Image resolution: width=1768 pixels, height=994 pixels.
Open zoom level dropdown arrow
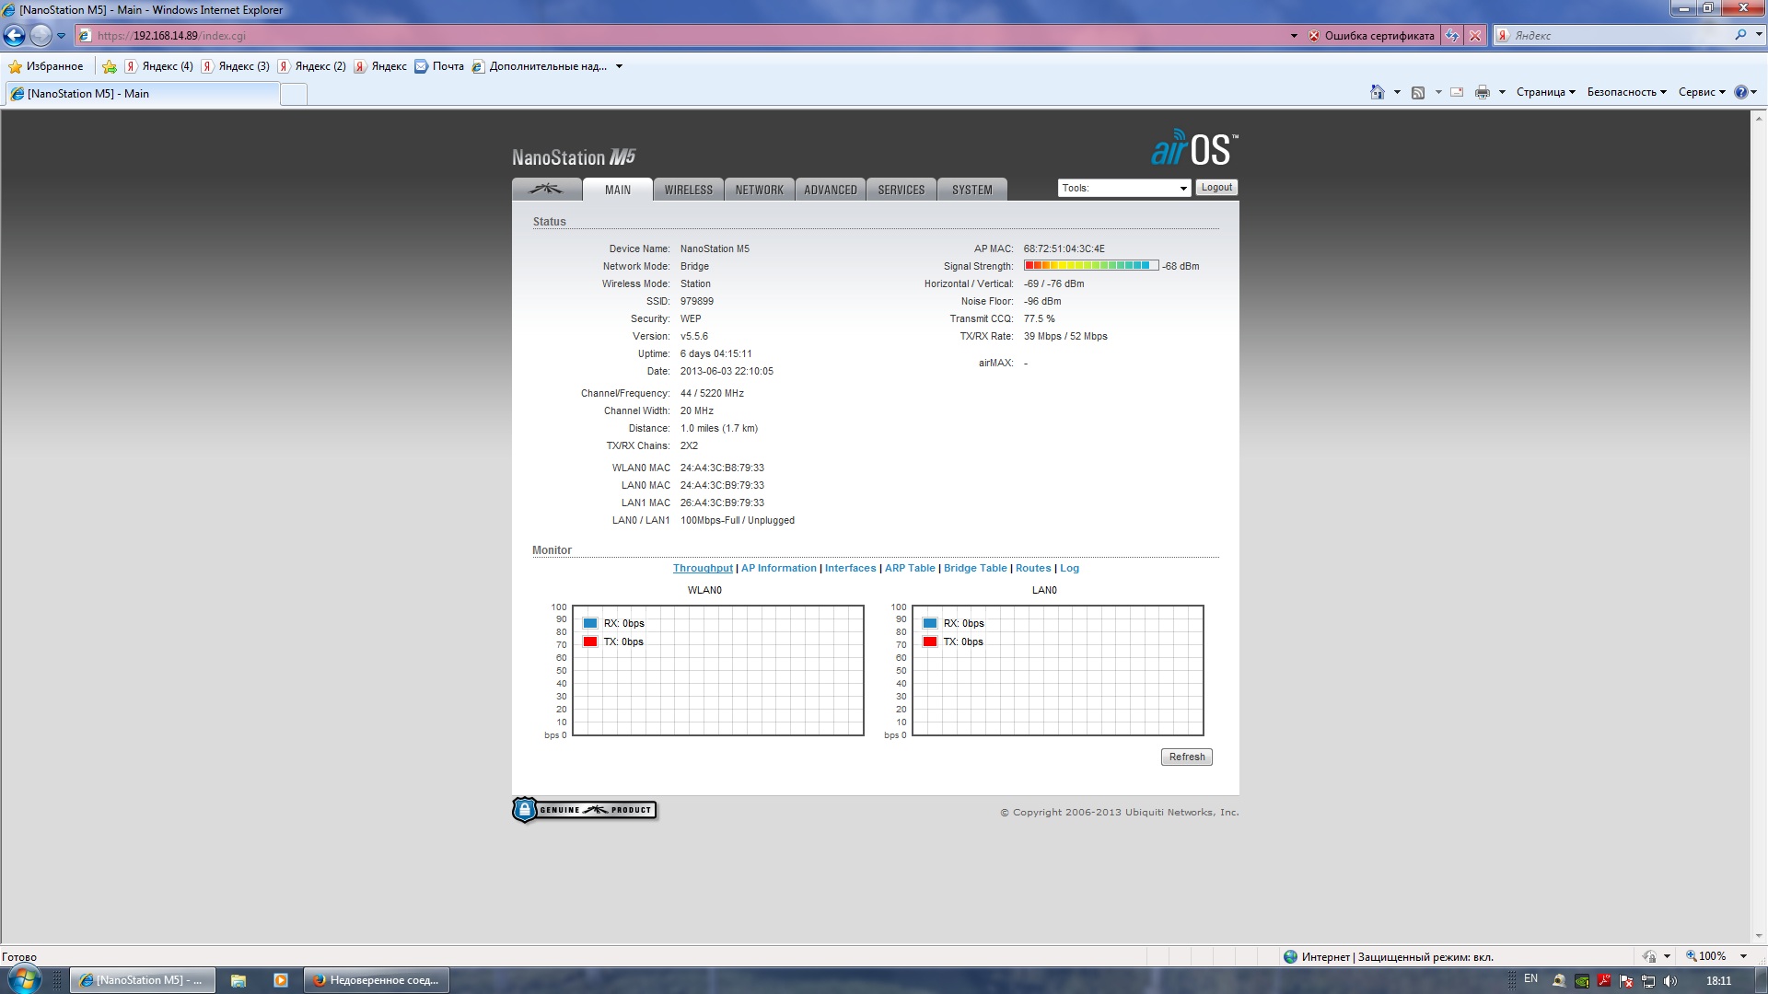pos(1743,956)
